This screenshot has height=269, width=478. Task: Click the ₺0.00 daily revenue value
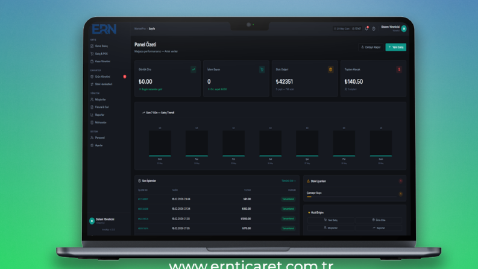(x=145, y=82)
